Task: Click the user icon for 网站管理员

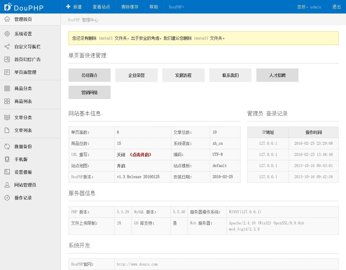Action: [7, 185]
